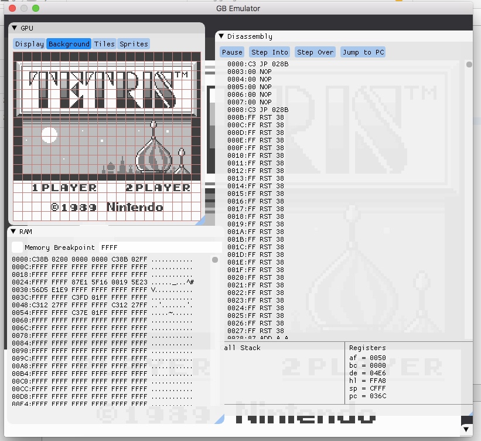The height and width of the screenshot is (441, 481).
Task: Click the red close window button
Action: point(12,8)
